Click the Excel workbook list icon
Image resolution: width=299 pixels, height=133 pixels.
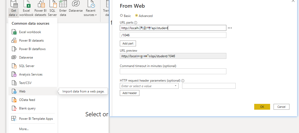14,32
